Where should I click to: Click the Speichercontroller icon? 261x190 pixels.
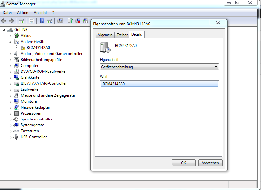[16, 119]
